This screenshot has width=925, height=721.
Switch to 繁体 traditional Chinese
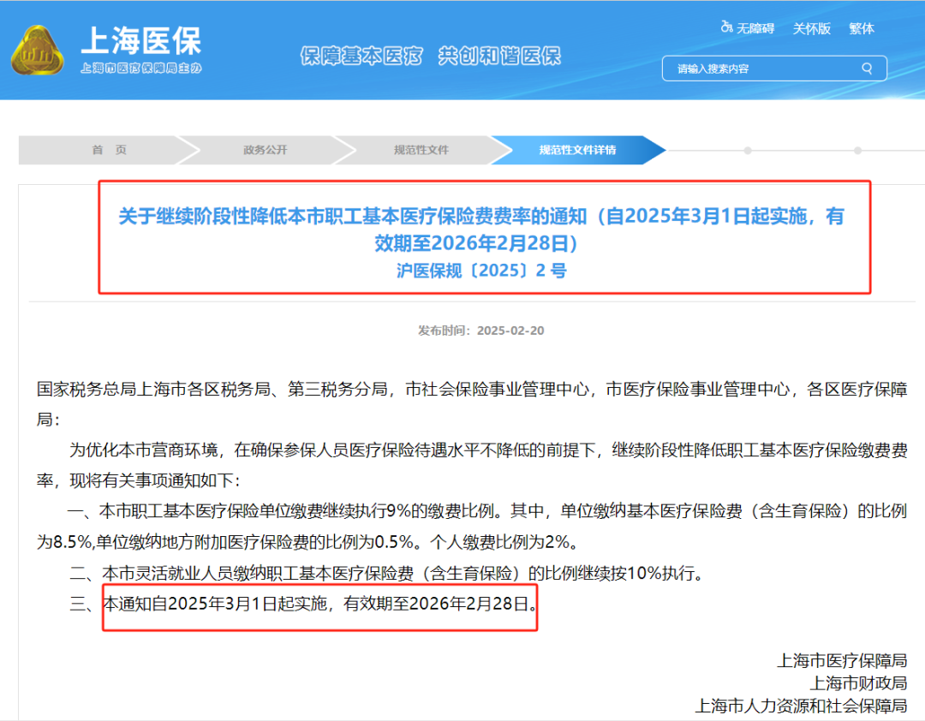tap(862, 28)
